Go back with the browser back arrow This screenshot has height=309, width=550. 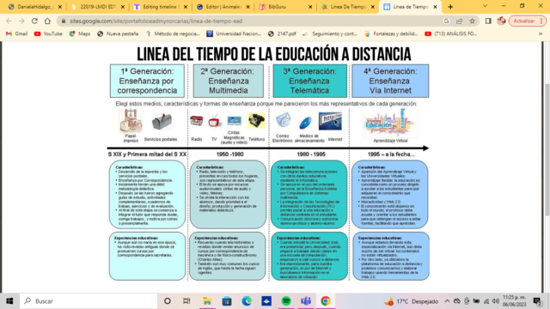click(9, 21)
